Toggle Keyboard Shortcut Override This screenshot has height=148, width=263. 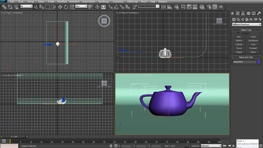tap(103, 7)
